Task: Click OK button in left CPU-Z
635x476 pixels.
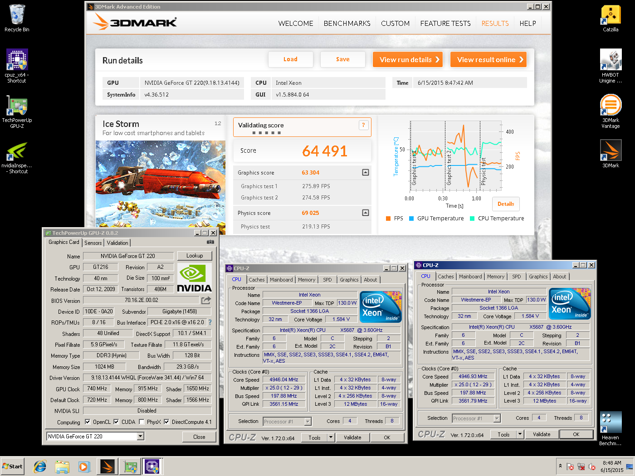Action: [387, 437]
